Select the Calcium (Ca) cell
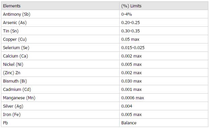 click(60, 56)
